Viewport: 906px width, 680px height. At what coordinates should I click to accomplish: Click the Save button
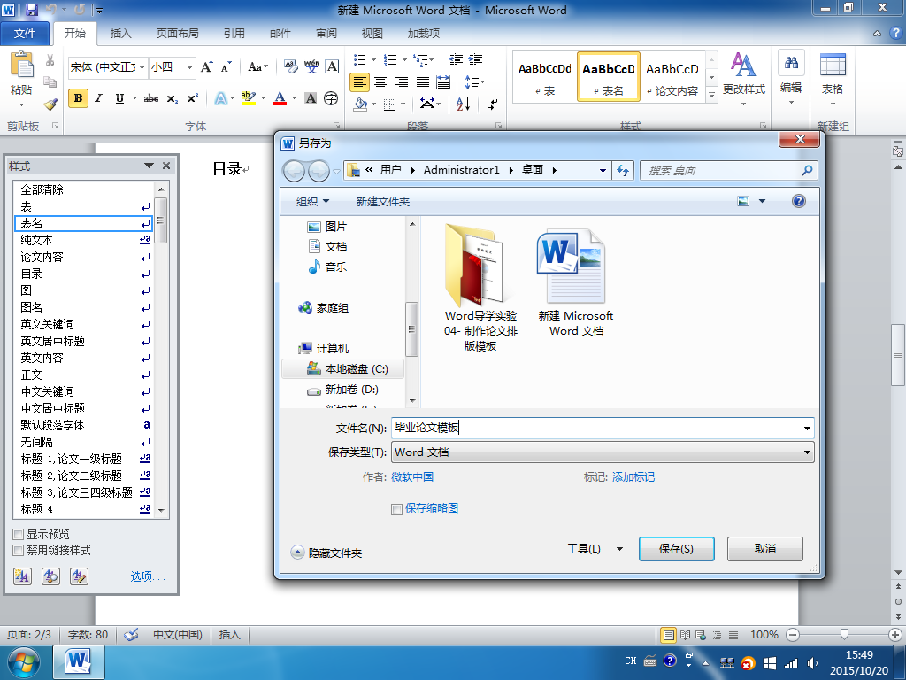[676, 549]
